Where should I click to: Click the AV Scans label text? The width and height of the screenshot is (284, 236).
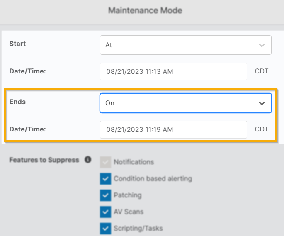pyautogui.click(x=129, y=212)
